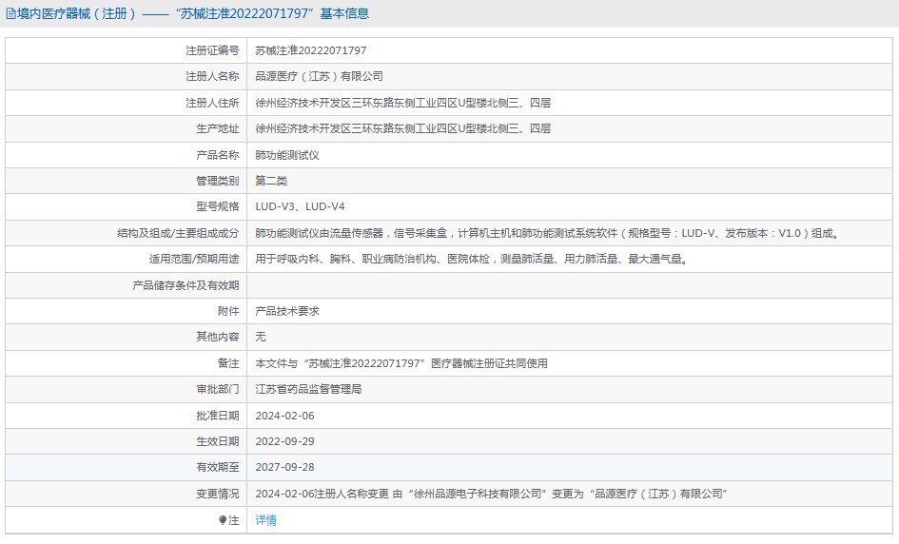Select registration number 苏械注准20222071797 value
Image resolution: width=899 pixels, height=544 pixels.
pos(311,50)
